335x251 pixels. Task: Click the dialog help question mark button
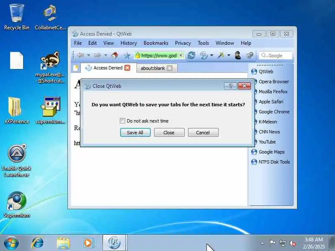pos(230,86)
